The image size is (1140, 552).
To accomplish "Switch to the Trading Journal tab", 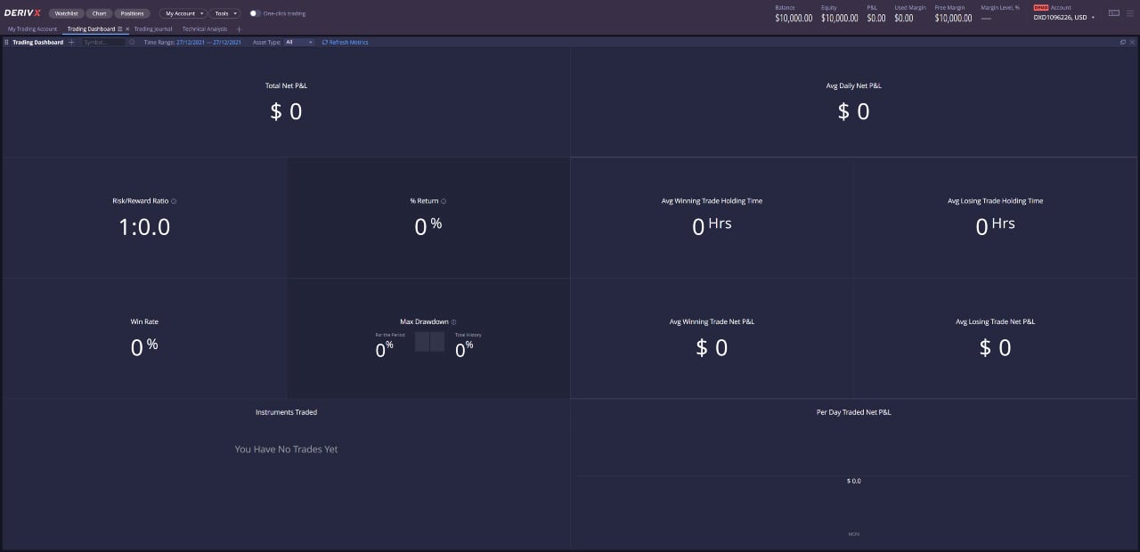I will click(x=152, y=28).
